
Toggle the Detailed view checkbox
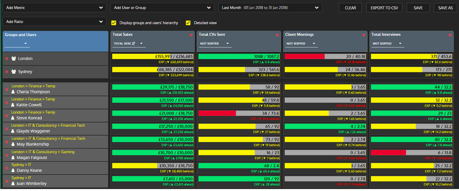click(x=188, y=23)
